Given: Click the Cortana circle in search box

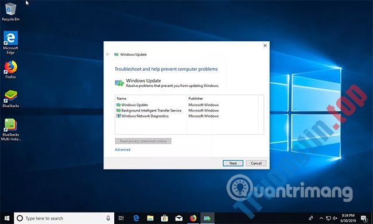Looking at the screenshot, I should [20, 218].
